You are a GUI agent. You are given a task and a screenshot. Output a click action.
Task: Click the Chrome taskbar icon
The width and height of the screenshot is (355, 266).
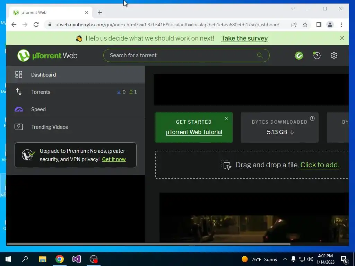coord(60,259)
